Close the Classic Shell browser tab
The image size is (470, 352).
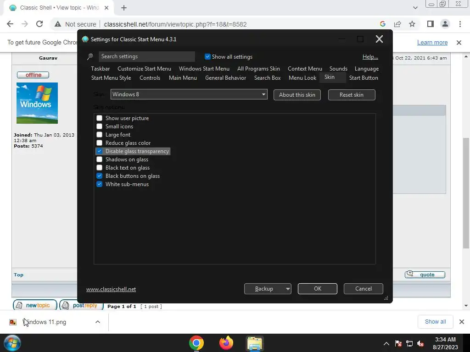click(106, 8)
